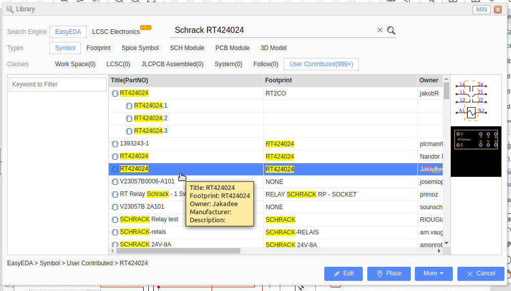Click symbol icon of SCHRACK Relay test row

point(115,220)
